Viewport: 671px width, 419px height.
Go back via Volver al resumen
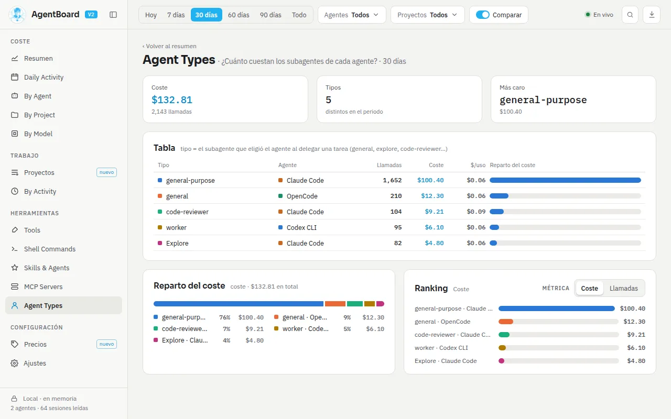[x=169, y=46]
